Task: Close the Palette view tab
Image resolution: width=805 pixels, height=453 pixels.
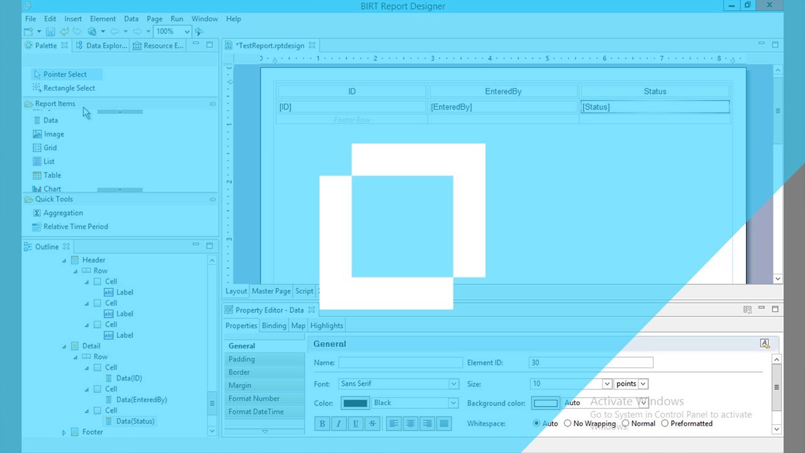Action: click(x=64, y=45)
